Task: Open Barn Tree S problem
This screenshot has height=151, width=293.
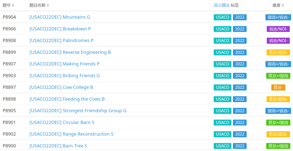Action: coord(58,146)
